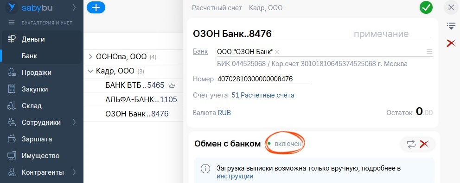The width and height of the screenshot is (460, 183).
Task: Expand the ОСНОва, ООО group
Action: 90,57
